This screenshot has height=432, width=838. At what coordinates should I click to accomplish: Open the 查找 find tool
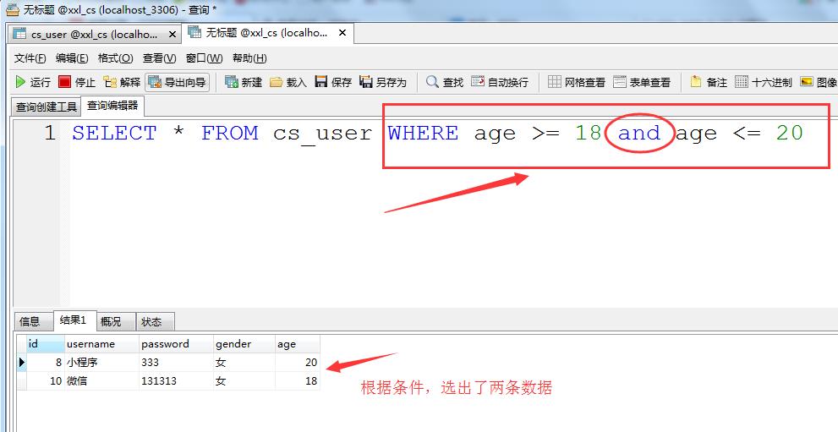[445, 82]
